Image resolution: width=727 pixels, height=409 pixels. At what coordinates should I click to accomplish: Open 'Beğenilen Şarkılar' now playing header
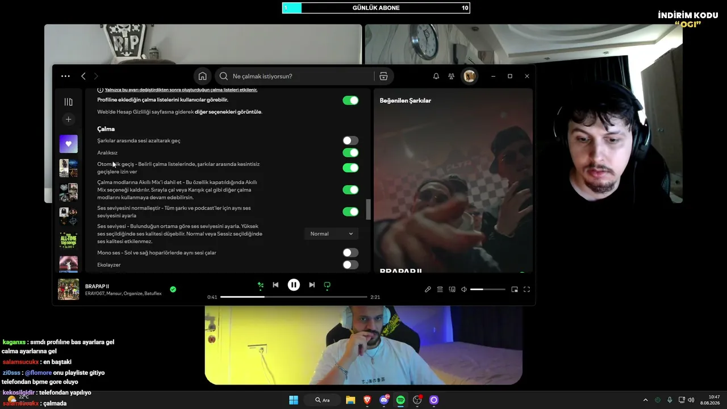coord(406,101)
